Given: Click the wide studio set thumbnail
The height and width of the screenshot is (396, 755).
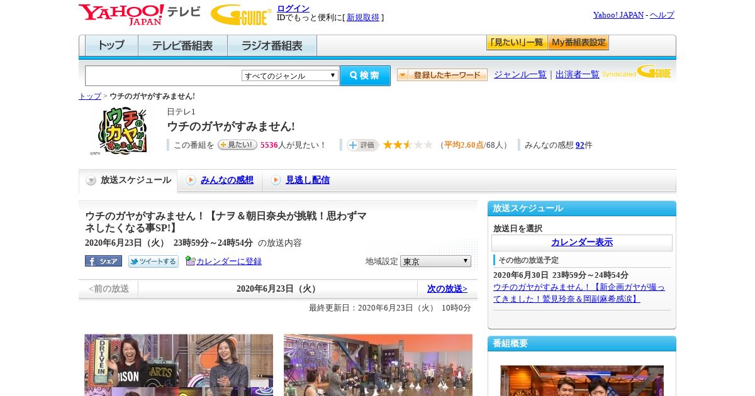Looking at the screenshot, I should click(378, 365).
